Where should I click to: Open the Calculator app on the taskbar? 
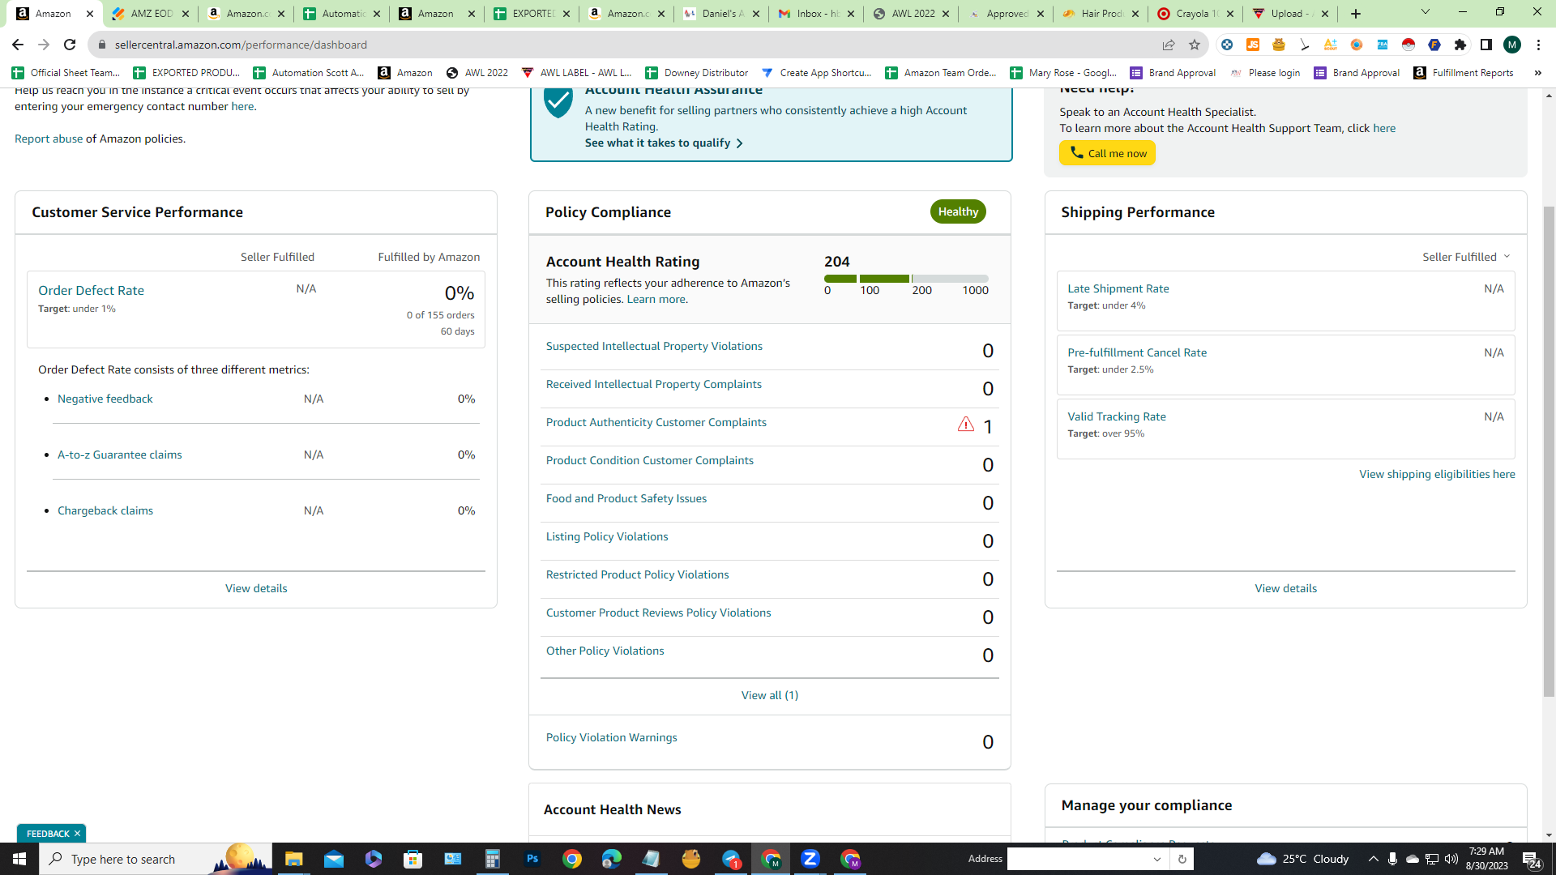click(x=493, y=859)
